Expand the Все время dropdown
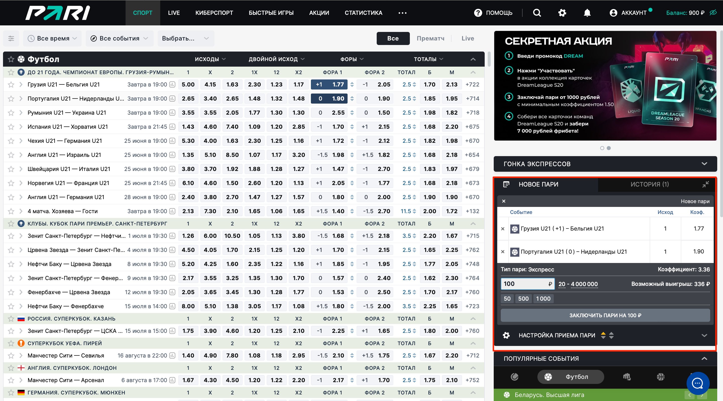Viewport: 723px width, 401px height. 53,38
